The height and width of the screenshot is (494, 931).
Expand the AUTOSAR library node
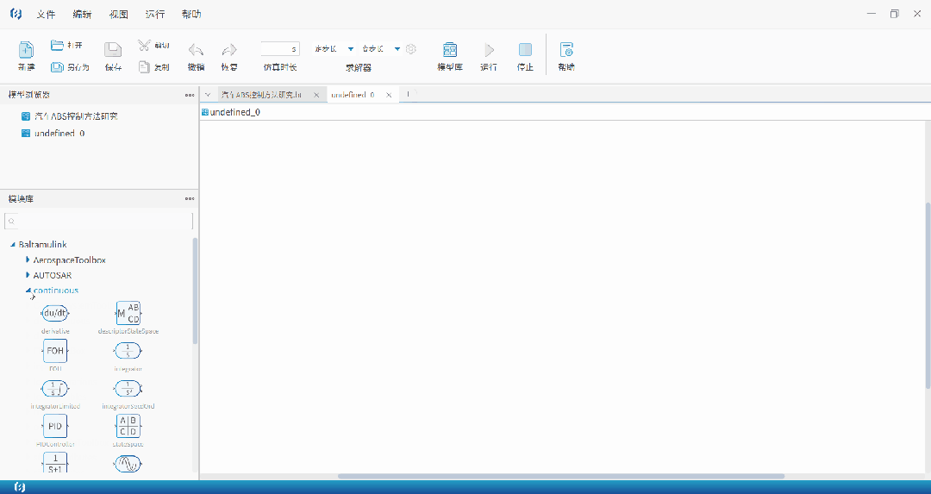pos(28,275)
